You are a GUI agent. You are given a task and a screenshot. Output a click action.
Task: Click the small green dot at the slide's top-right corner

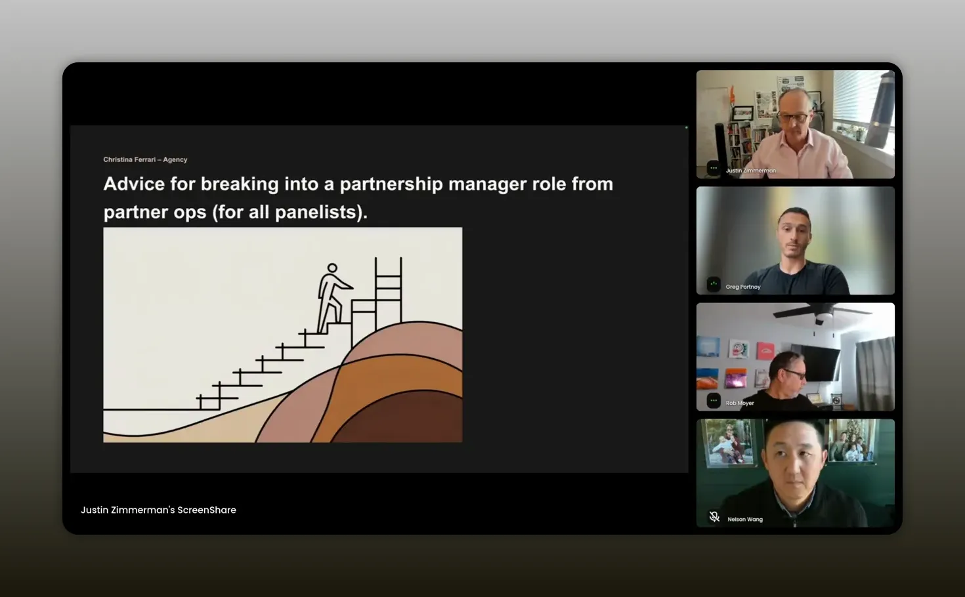click(687, 127)
